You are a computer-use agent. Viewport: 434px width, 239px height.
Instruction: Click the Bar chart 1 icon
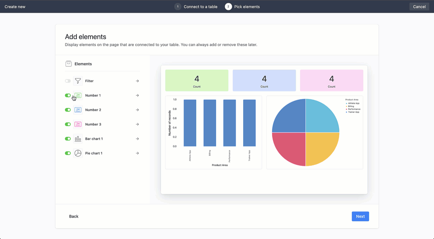tap(78, 139)
